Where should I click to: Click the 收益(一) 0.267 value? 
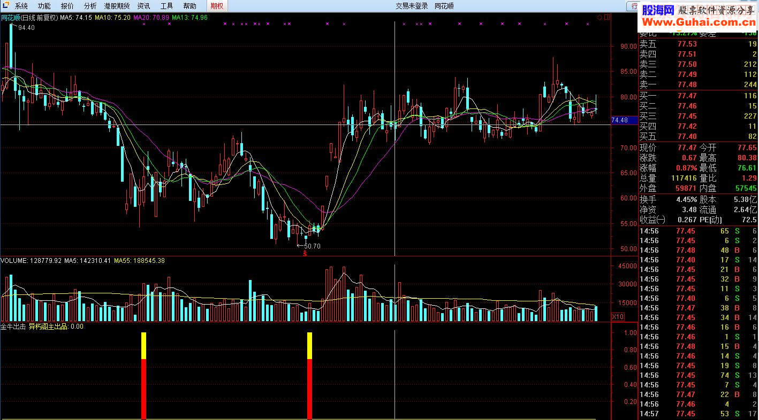pyautogui.click(x=687, y=220)
